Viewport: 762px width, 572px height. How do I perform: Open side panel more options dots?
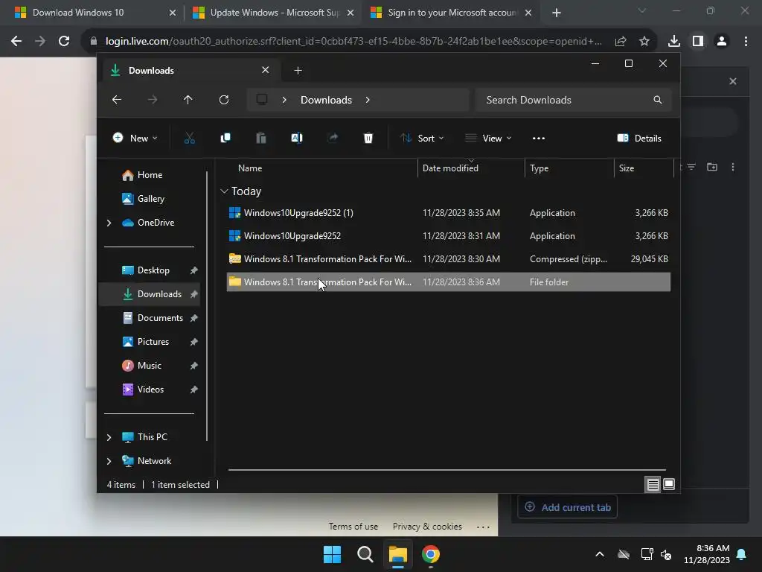pyautogui.click(x=733, y=168)
